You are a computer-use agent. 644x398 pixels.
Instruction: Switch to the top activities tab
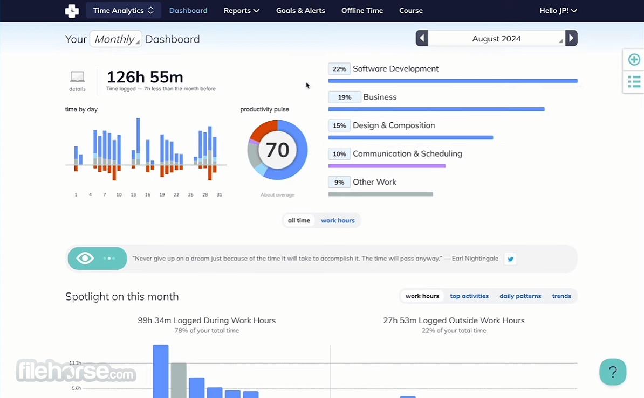click(469, 296)
